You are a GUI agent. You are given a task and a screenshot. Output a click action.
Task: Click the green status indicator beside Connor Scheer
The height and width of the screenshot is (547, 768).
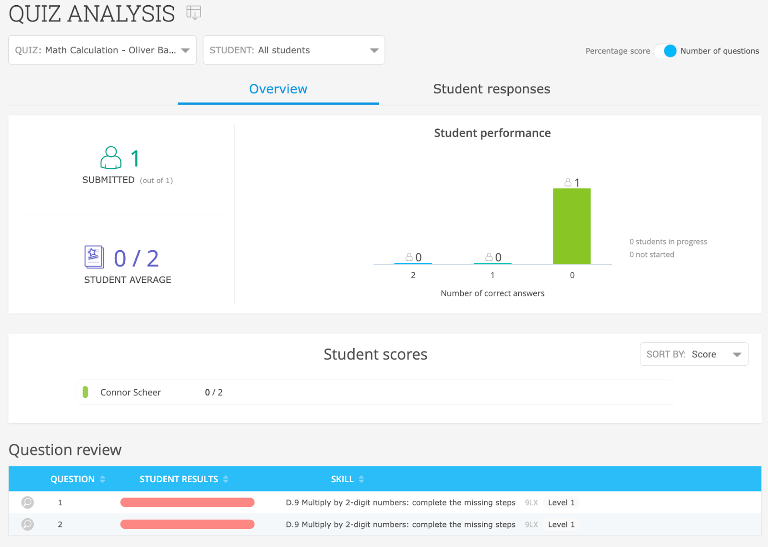(85, 392)
